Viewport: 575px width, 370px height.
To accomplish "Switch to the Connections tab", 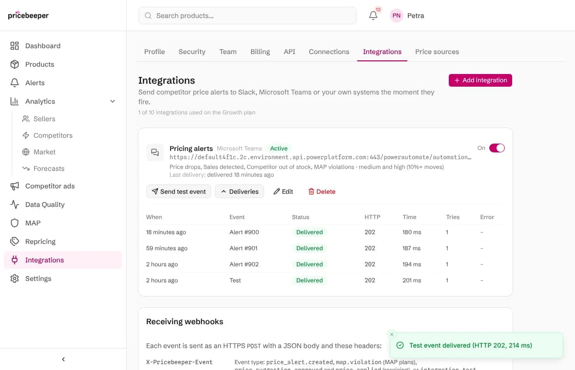I will 329,52.
